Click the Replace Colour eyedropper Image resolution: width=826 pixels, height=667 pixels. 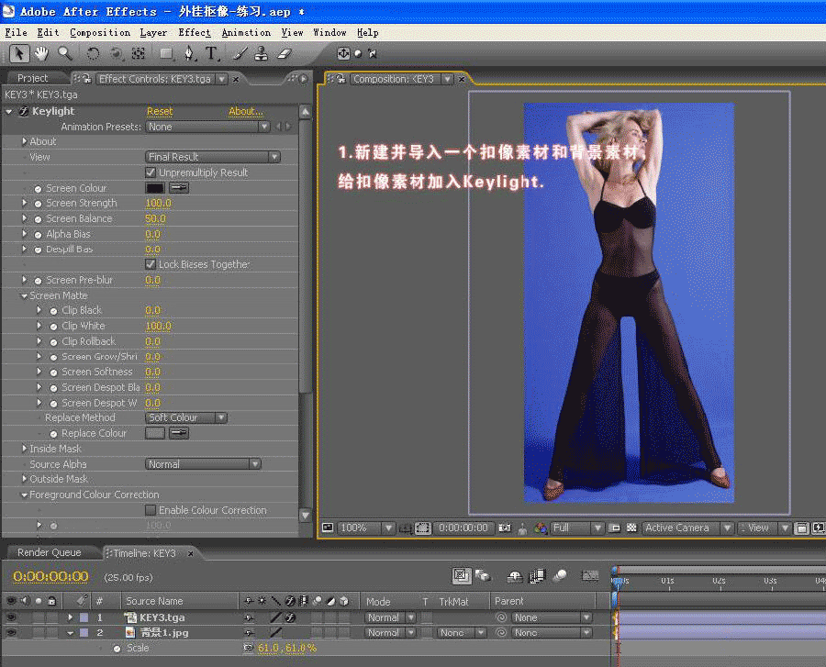click(179, 433)
